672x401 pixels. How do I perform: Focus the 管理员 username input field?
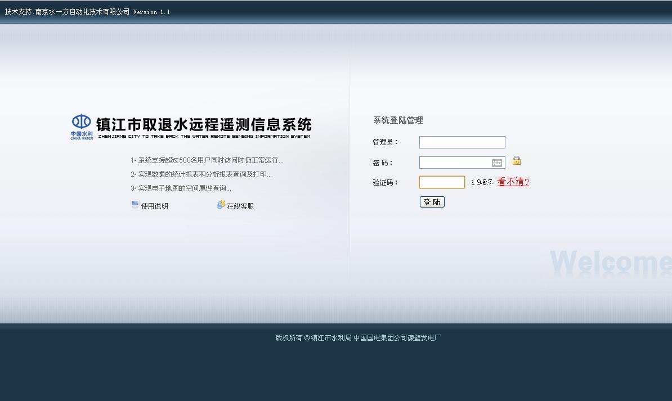pos(462,142)
